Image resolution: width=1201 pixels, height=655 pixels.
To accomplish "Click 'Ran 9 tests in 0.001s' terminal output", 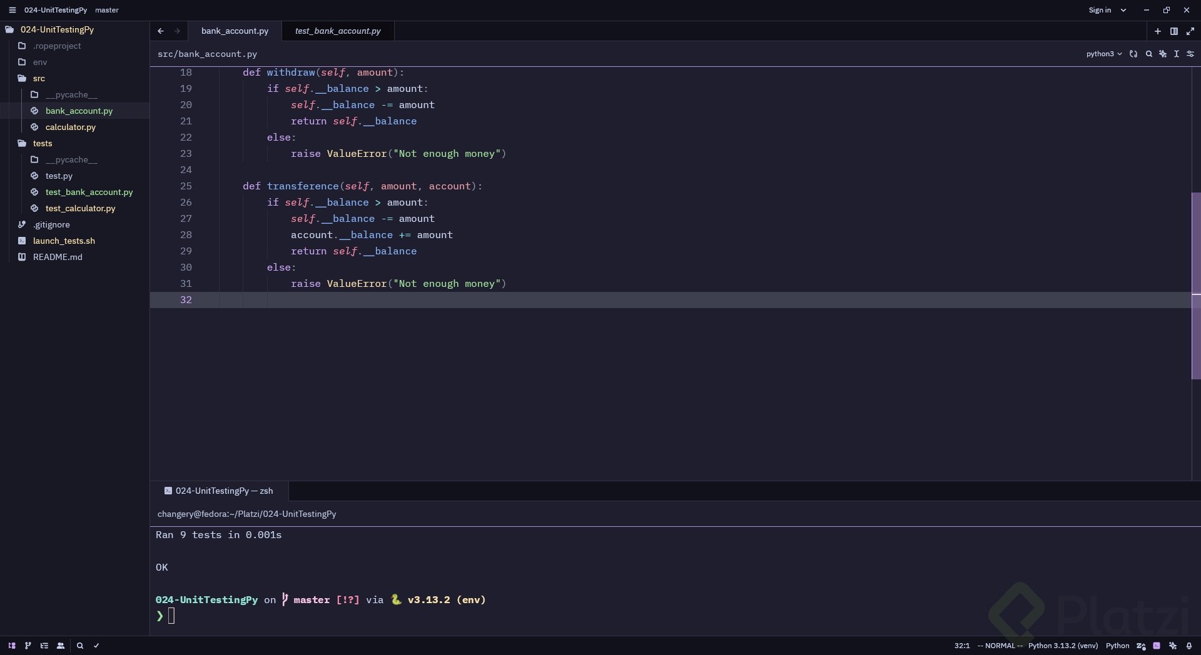I will coord(218,535).
